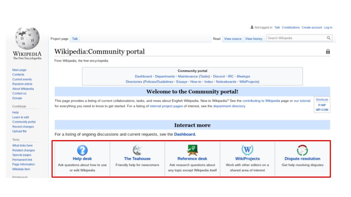Open the Noticeboards link
The height and width of the screenshot is (197, 351).
(226, 82)
